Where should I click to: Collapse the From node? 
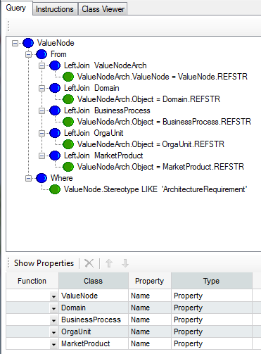click(x=28, y=54)
